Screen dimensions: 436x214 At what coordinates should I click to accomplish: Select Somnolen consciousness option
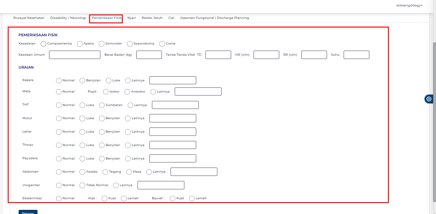[102, 44]
